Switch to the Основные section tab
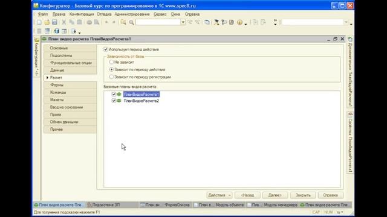The image size is (387, 217). [70, 48]
